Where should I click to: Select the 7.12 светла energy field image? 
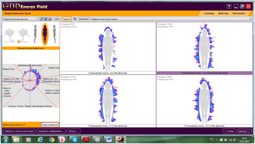tap(204, 47)
